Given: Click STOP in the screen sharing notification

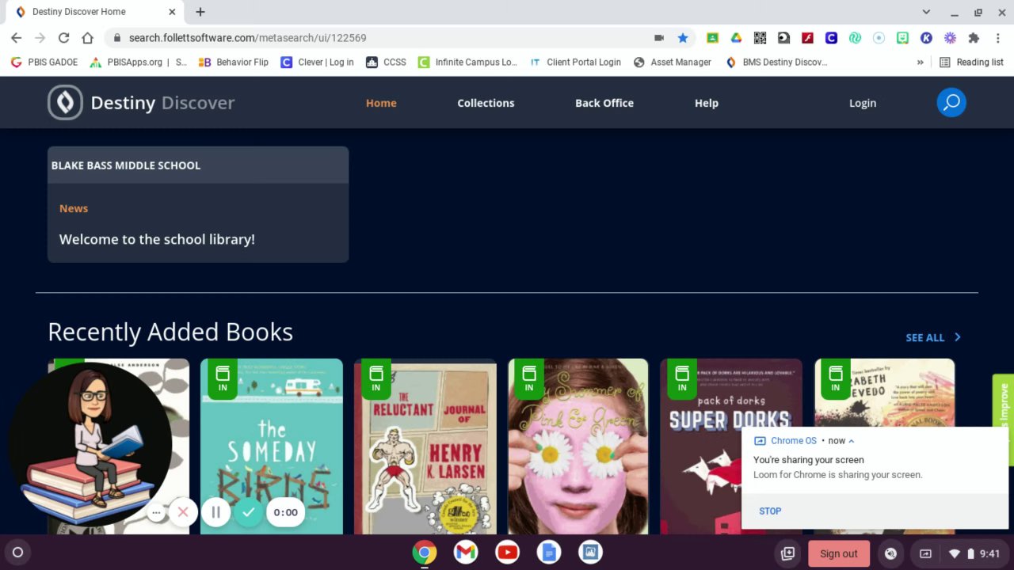Looking at the screenshot, I should [x=770, y=511].
